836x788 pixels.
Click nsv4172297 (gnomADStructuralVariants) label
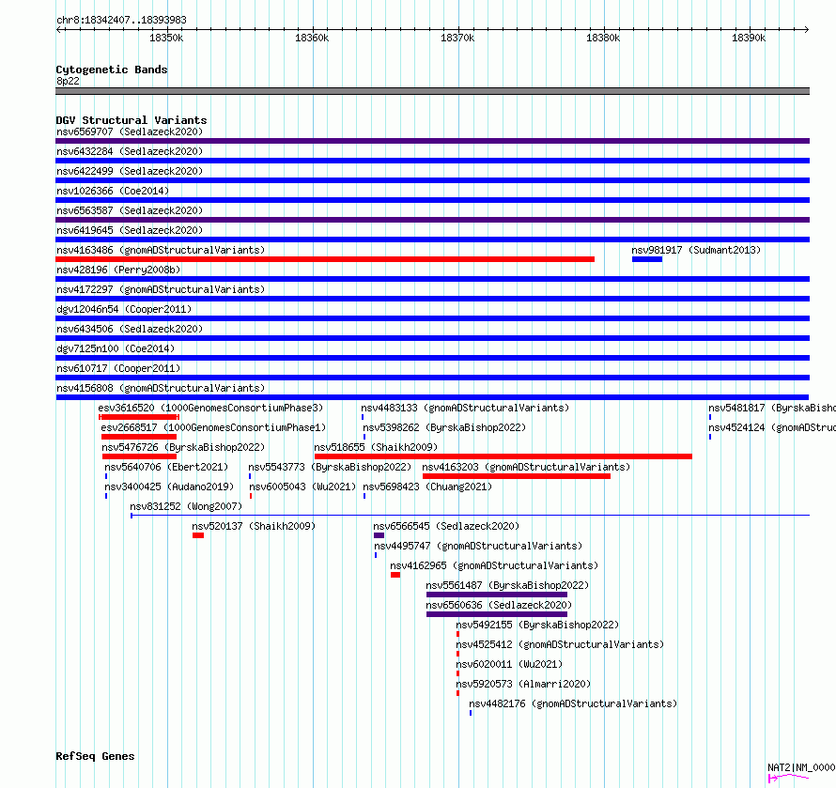click(161, 289)
